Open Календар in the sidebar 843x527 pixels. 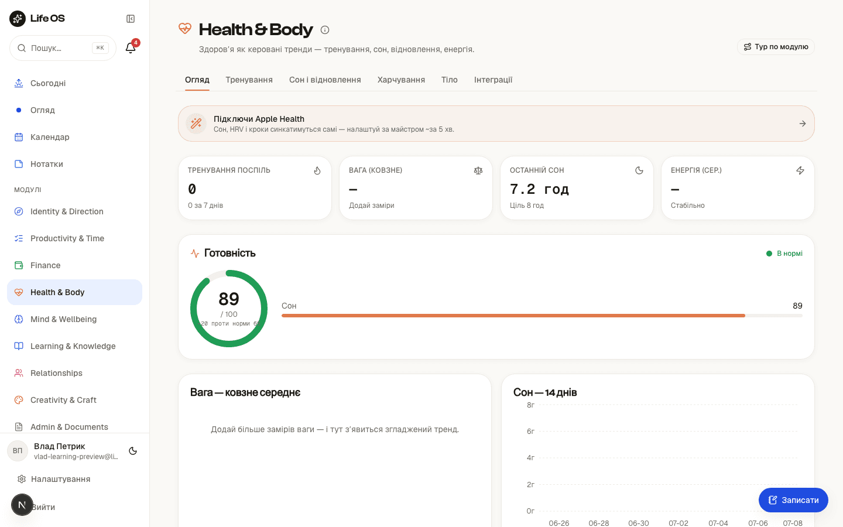pyautogui.click(x=74, y=137)
